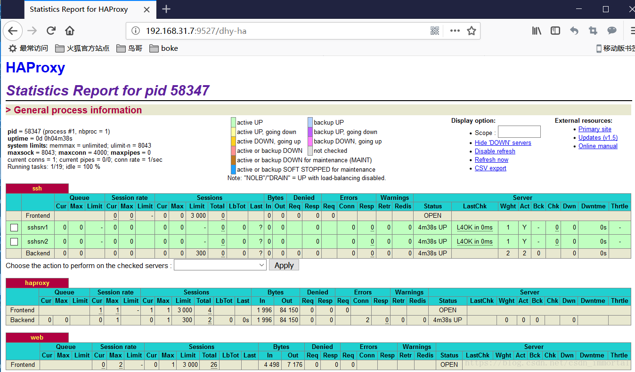Image resolution: width=635 pixels, height=372 pixels.
Task: Open the 移动版书签 mobile bookmarks entry
Action: click(x=615, y=48)
